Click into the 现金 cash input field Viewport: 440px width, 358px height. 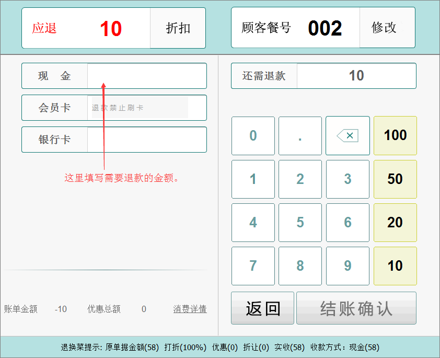[x=146, y=76]
